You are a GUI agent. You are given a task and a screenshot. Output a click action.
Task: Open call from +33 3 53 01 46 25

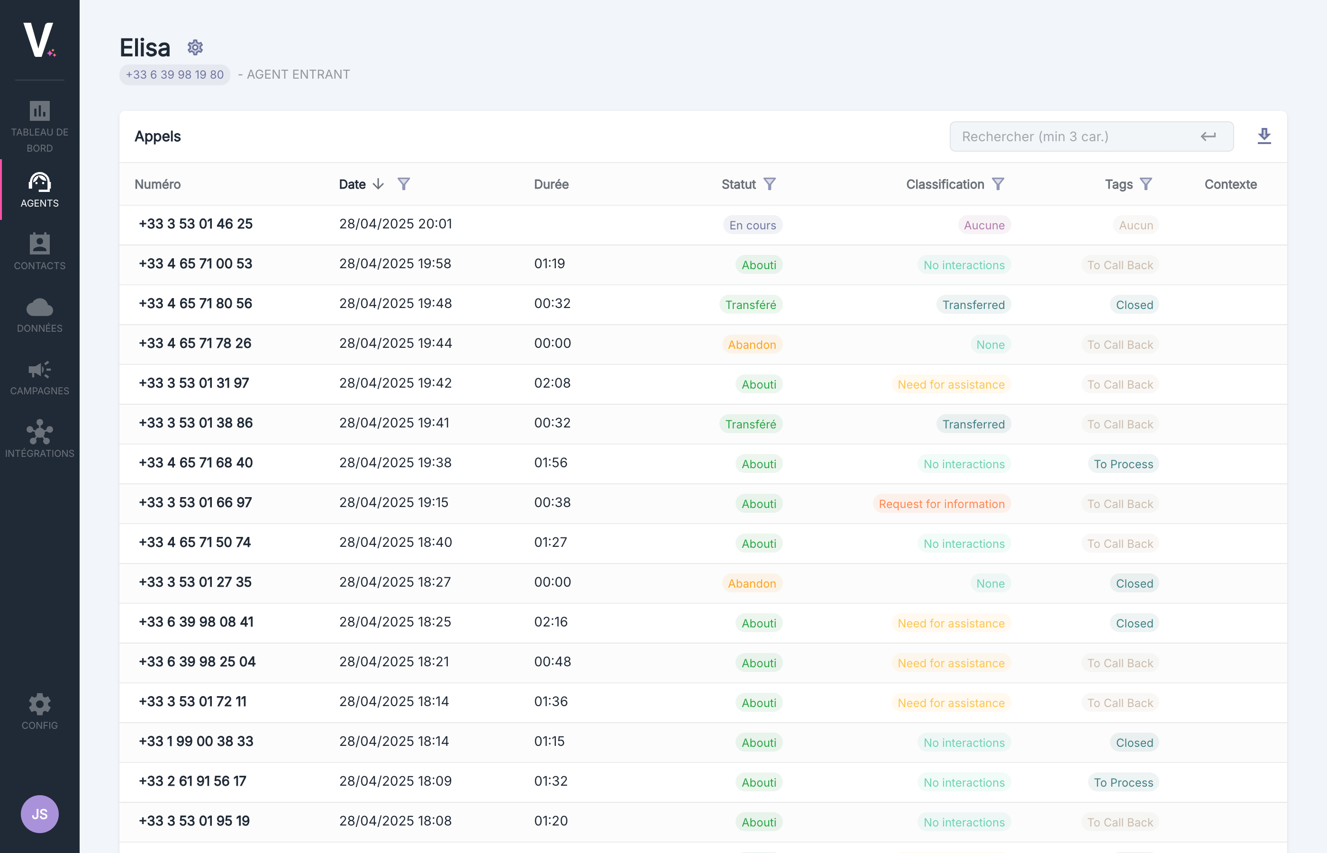[196, 224]
